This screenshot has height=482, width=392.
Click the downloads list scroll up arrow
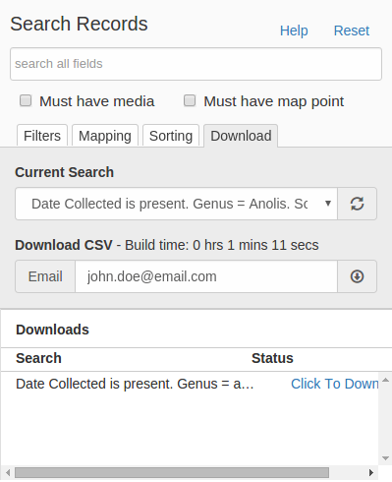(385, 380)
